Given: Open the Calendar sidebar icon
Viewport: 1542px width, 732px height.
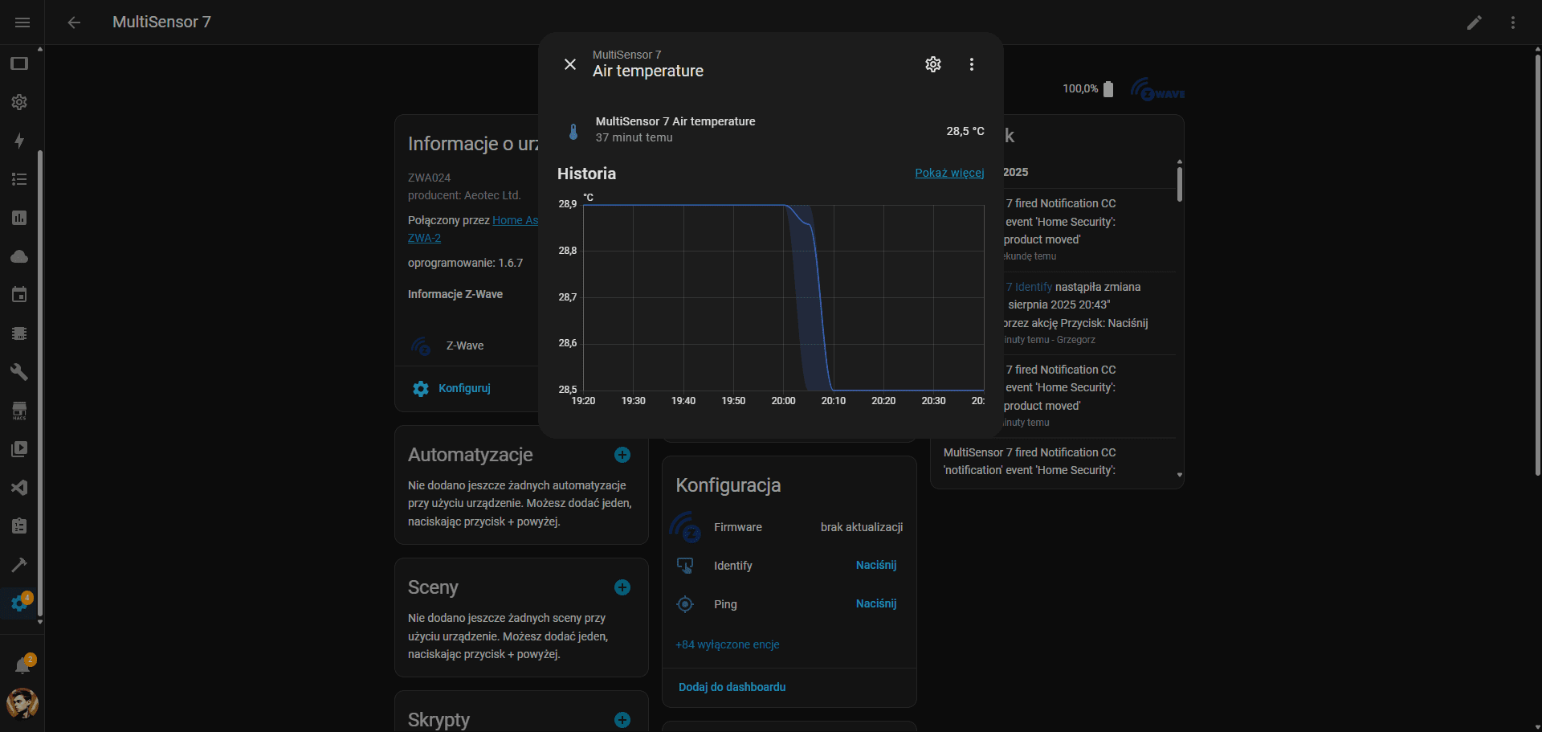Looking at the screenshot, I should click(x=19, y=295).
